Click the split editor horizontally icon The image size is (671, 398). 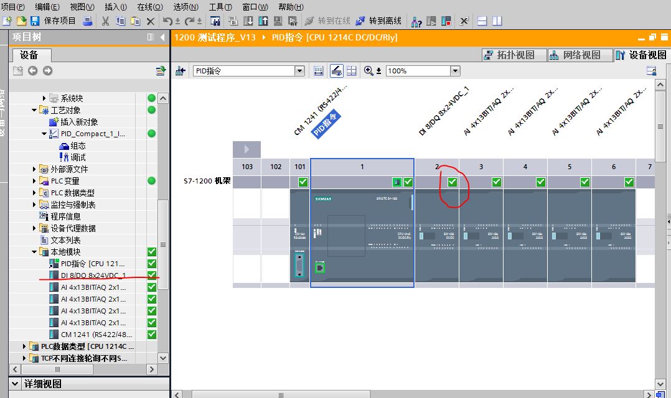tap(482, 21)
